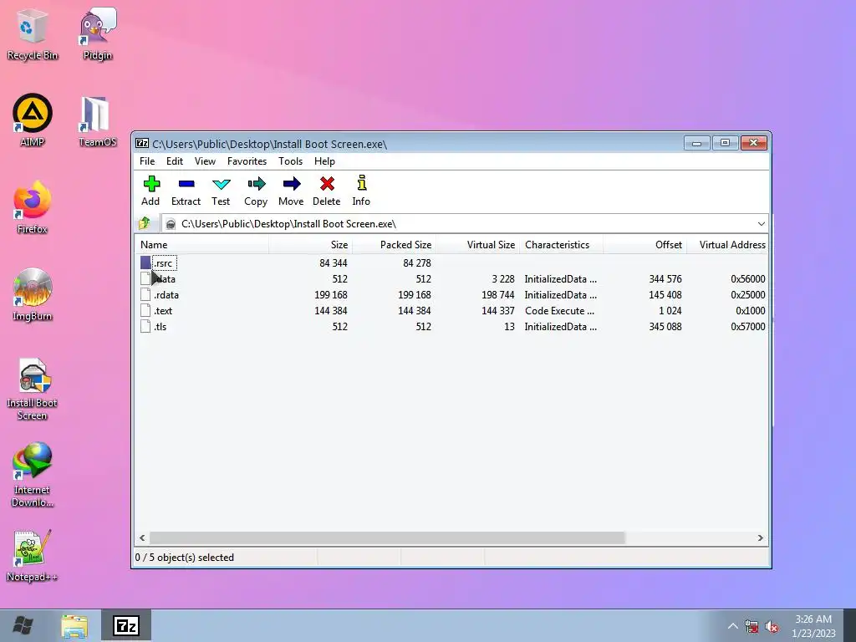Select the .rdata file icon
This screenshot has height=642, width=856.
pos(145,295)
